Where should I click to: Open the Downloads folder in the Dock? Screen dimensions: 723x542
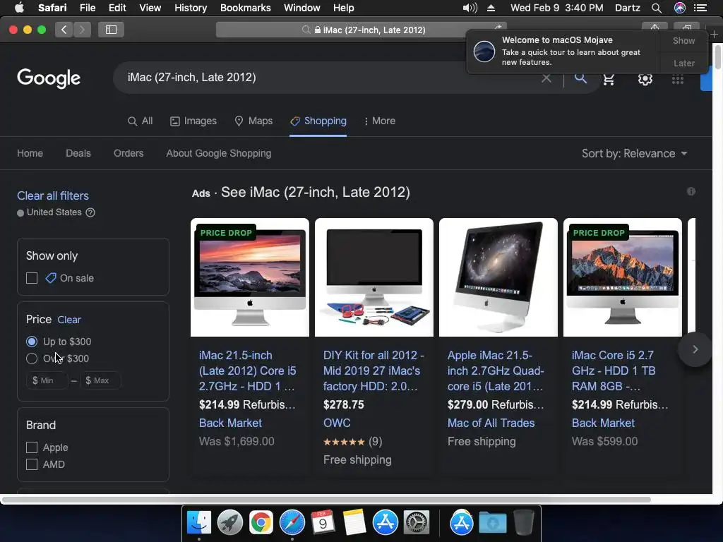492,523
